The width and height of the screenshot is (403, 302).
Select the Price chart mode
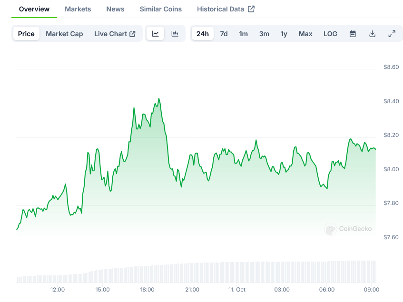click(x=26, y=34)
